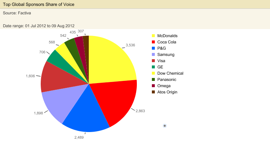
Task: Click the 568 value label
Action: coord(52,42)
